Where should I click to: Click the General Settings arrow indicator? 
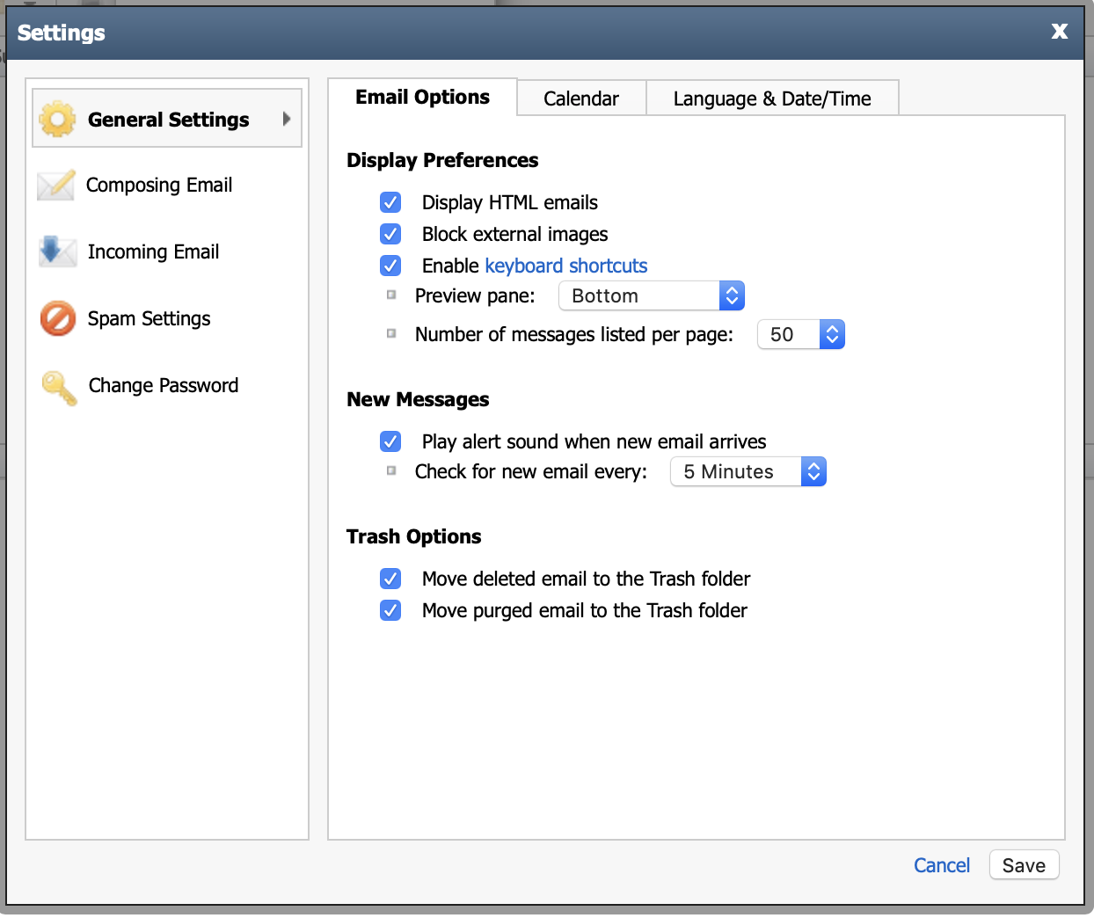pos(286,119)
